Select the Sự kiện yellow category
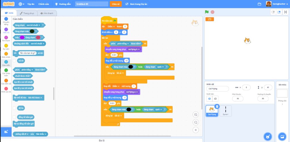This screenshot has height=142, width=290. [x=6, y=47]
